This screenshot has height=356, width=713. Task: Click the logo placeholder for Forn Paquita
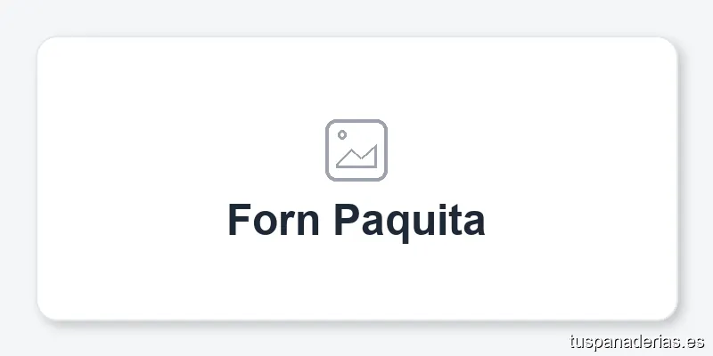(x=356, y=150)
